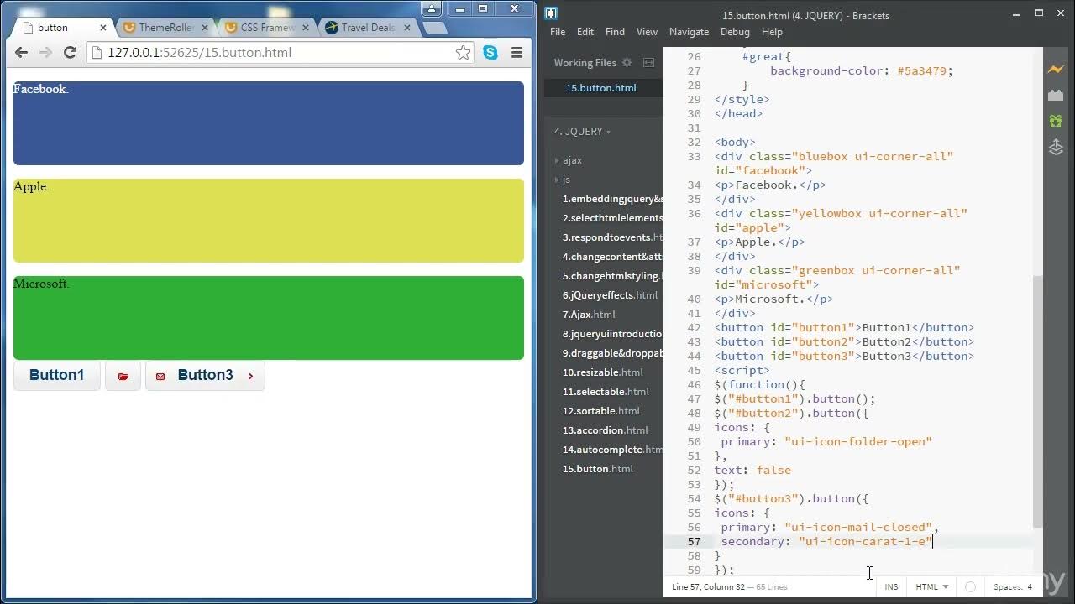Open 6.jQueryeffects.html file
Screen dimensions: 1075x604
pyautogui.click(x=610, y=295)
